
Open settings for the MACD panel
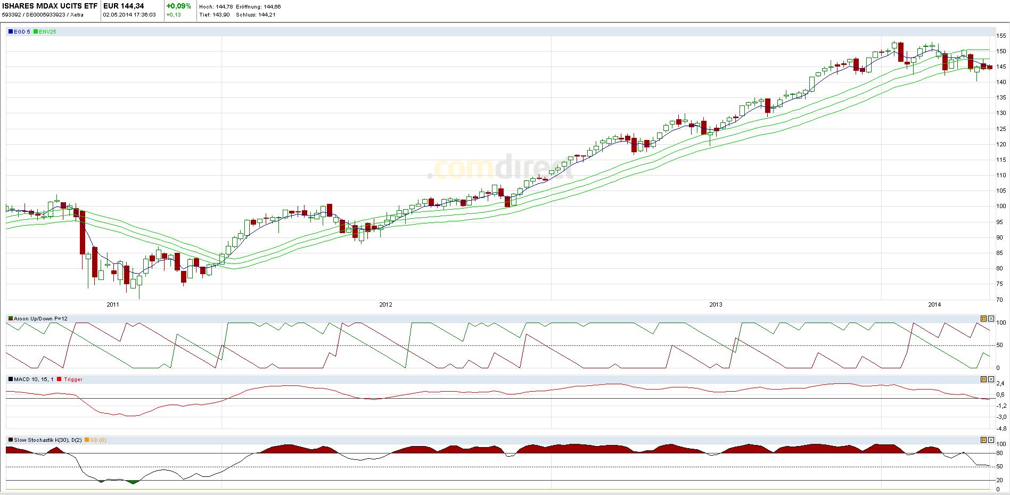point(984,379)
